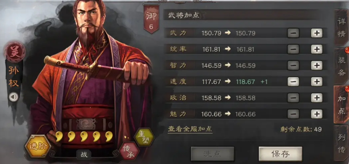This screenshot has height=164, width=349.
Task: Tap the 吴 faction emblem
Action: click(15, 52)
